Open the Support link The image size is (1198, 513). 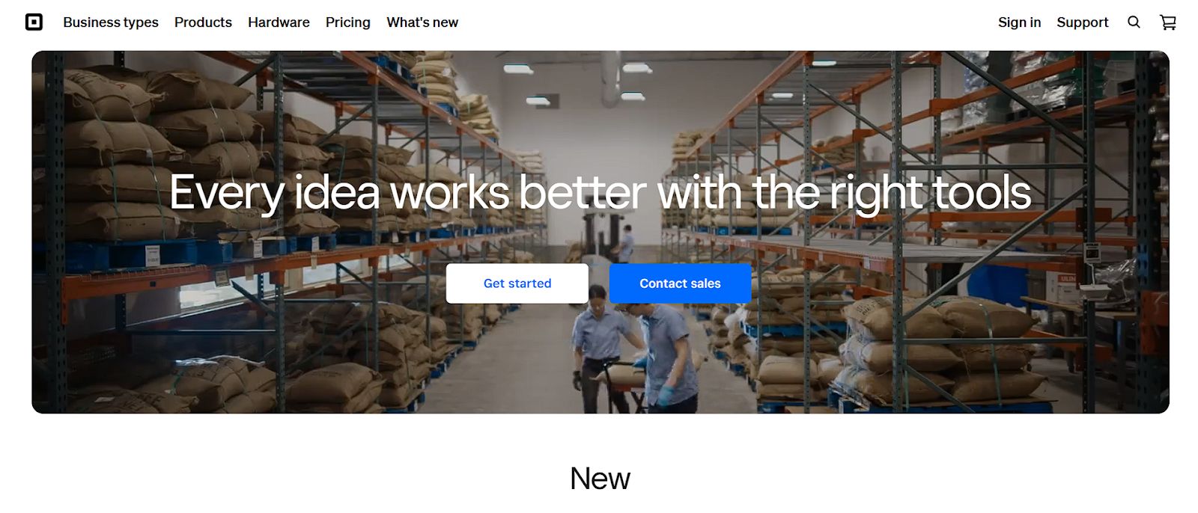pyautogui.click(x=1082, y=22)
